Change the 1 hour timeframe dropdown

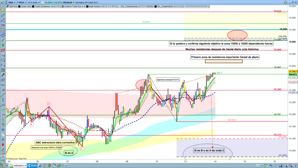point(21,2)
